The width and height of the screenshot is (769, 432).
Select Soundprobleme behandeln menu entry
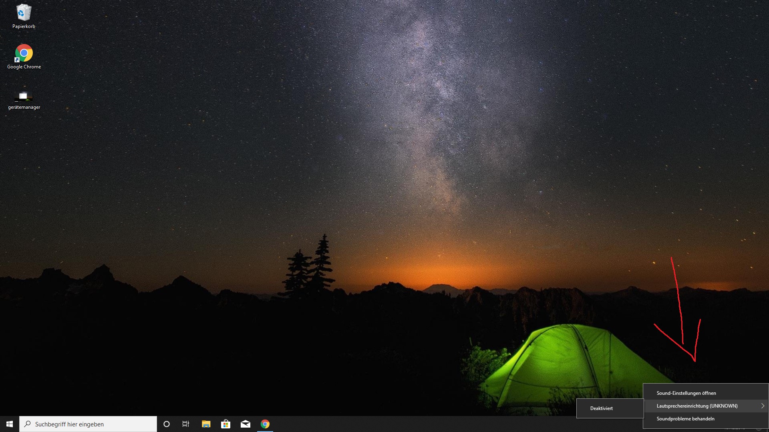tap(685, 419)
